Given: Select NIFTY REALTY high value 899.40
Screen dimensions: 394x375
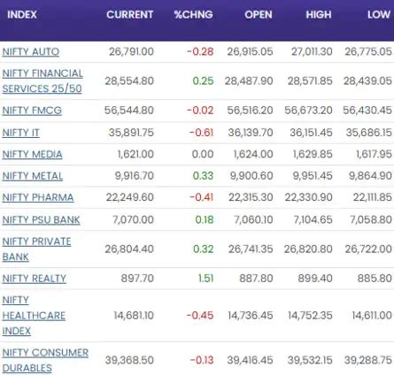Looking at the screenshot, I should pyautogui.click(x=315, y=279).
